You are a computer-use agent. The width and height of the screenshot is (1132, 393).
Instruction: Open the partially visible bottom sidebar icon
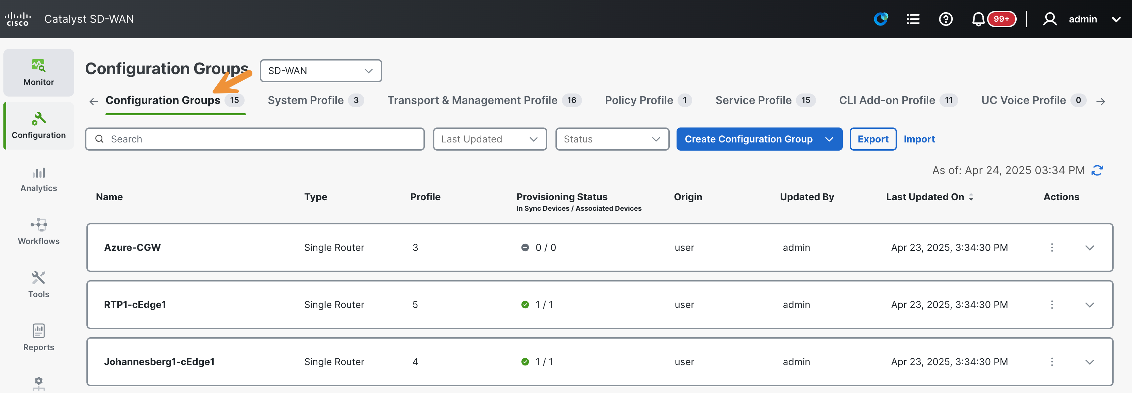39,383
